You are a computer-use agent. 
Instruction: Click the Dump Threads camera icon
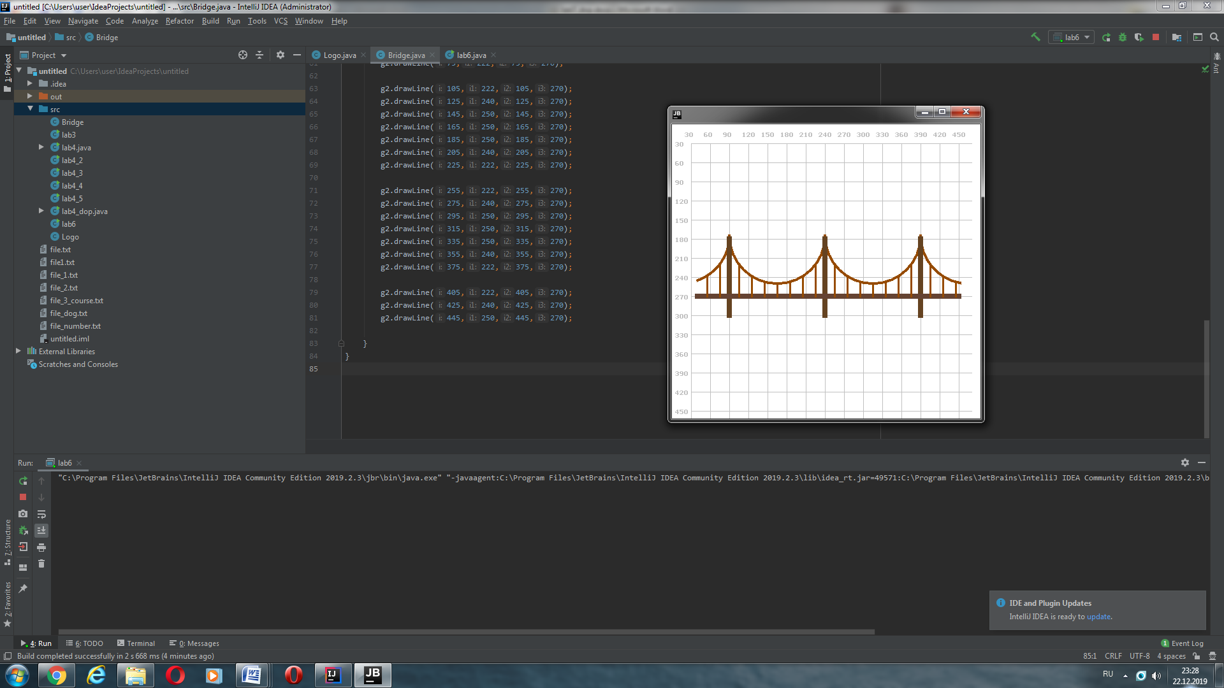[23, 514]
